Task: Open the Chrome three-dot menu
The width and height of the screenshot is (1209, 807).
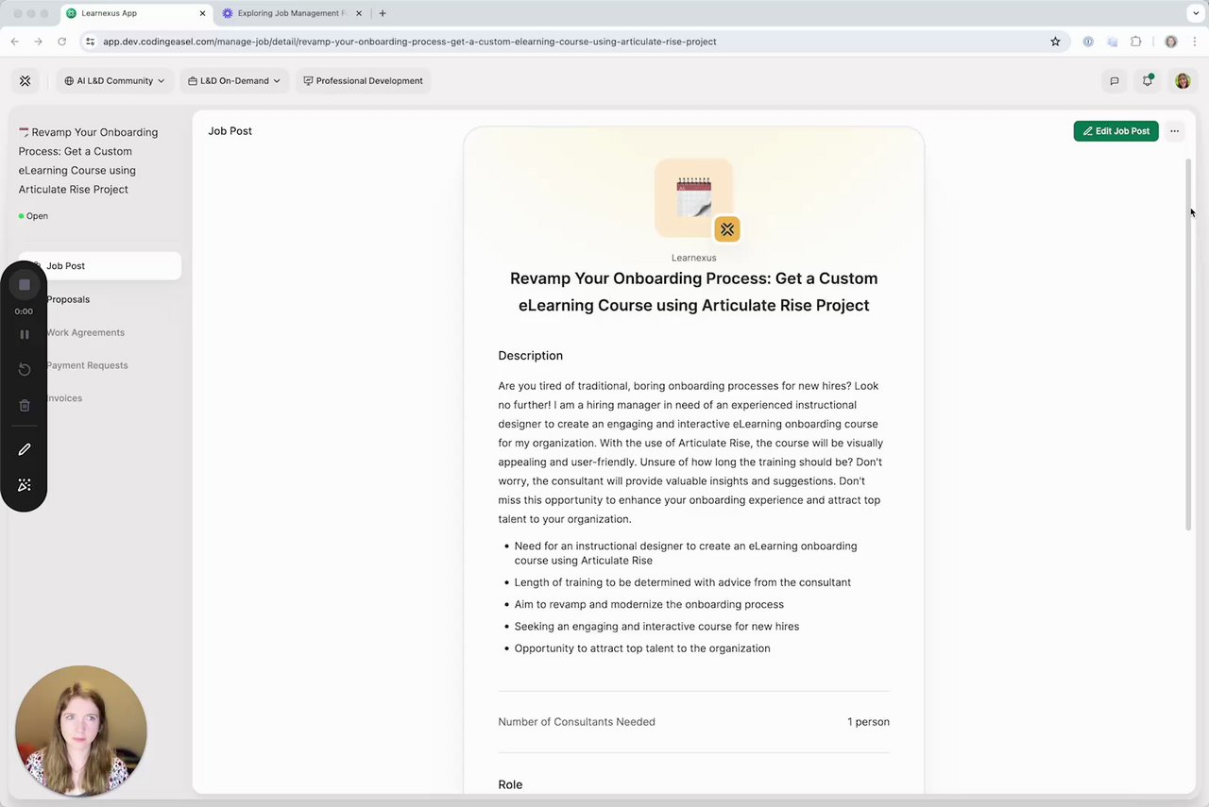Action: point(1195,42)
